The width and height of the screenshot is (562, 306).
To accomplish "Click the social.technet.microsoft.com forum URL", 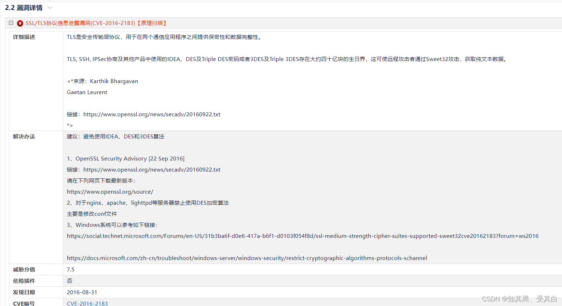I will pyautogui.click(x=303, y=236).
